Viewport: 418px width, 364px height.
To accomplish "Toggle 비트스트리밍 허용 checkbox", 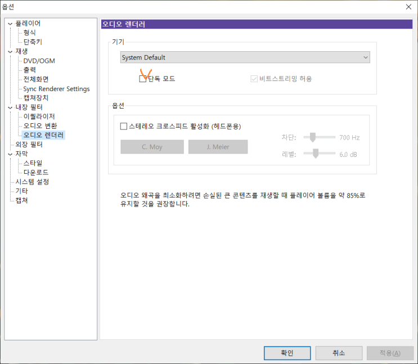I will tap(254, 79).
